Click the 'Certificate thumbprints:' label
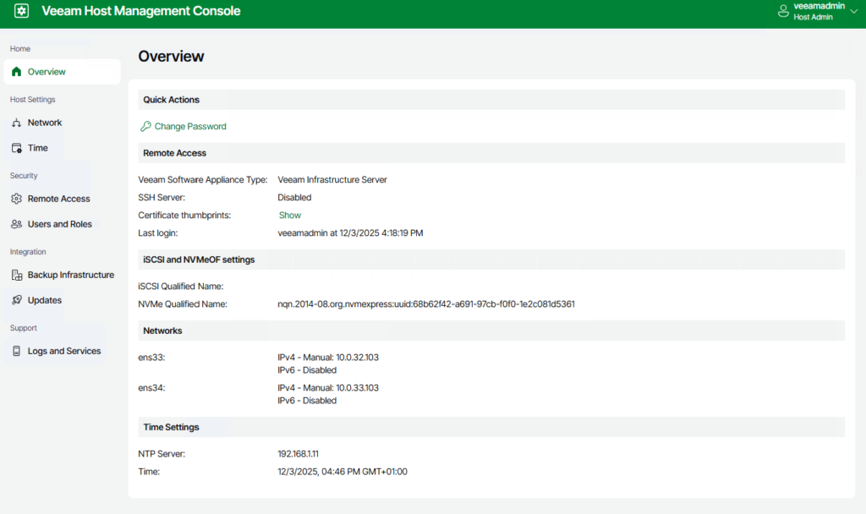The width and height of the screenshot is (866, 514). [x=184, y=216]
